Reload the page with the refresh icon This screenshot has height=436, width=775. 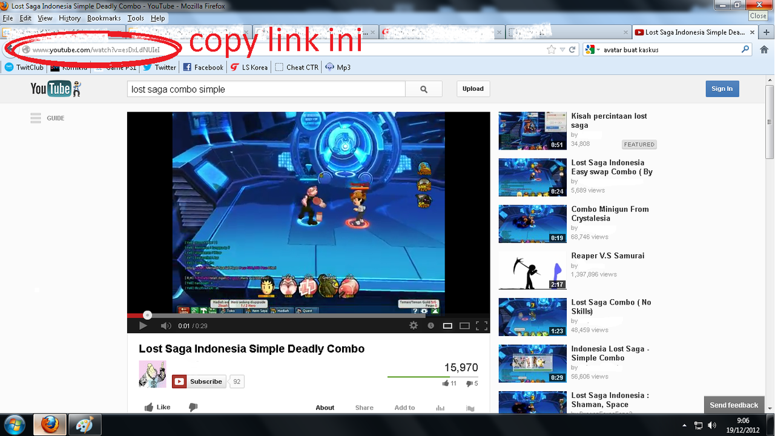coord(572,50)
